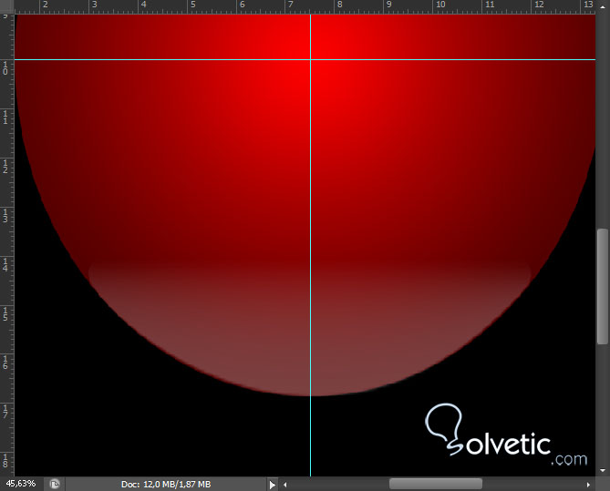
Task: Click the horizontal scrollbar right arrow
Action: (x=588, y=485)
